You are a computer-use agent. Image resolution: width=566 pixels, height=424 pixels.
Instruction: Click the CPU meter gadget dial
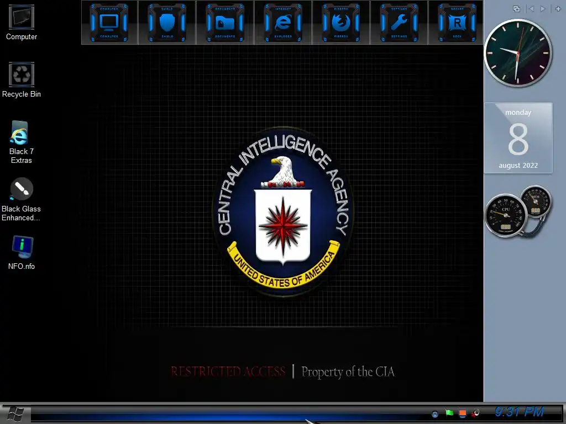tap(505, 216)
